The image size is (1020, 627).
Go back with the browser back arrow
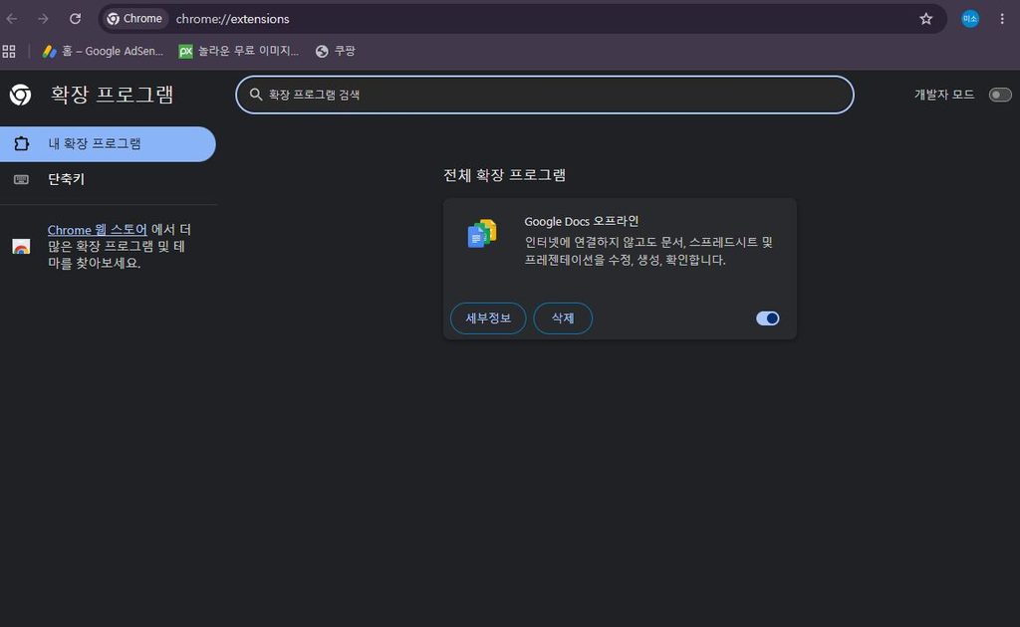12,19
